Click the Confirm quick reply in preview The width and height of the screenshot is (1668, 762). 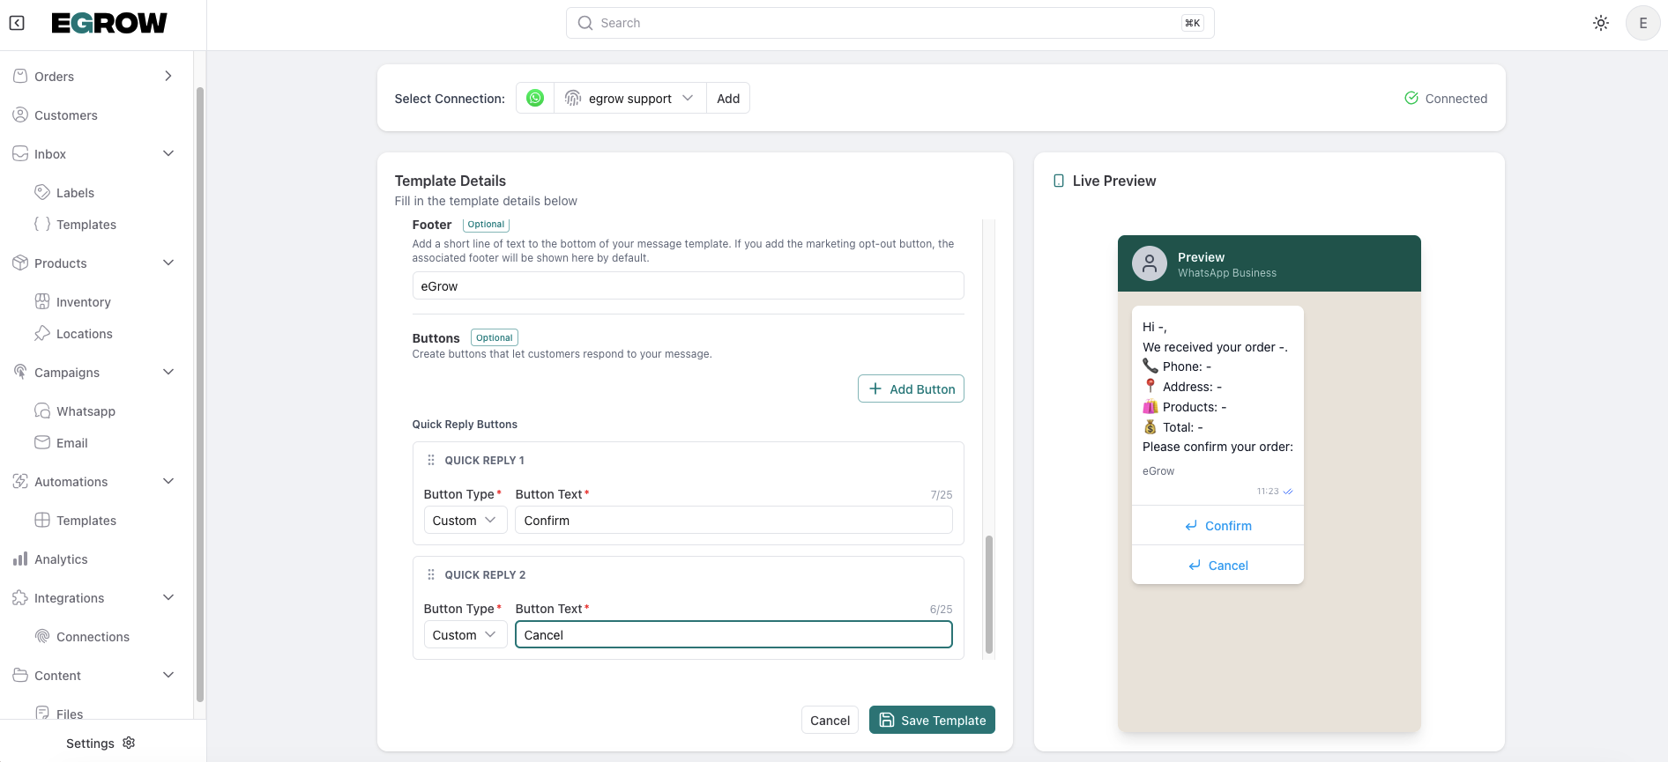(1217, 525)
